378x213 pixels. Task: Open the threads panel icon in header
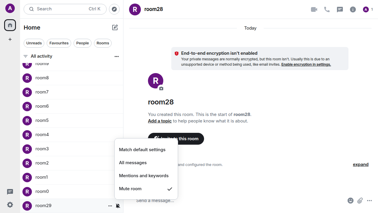point(340,9)
